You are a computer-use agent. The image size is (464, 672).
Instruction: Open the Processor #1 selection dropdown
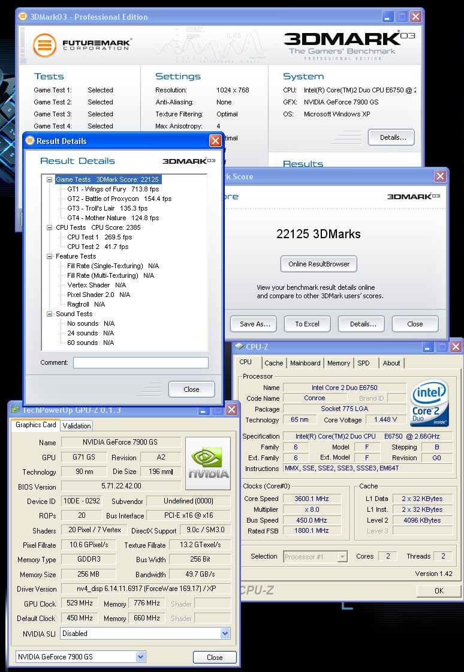tap(342, 557)
